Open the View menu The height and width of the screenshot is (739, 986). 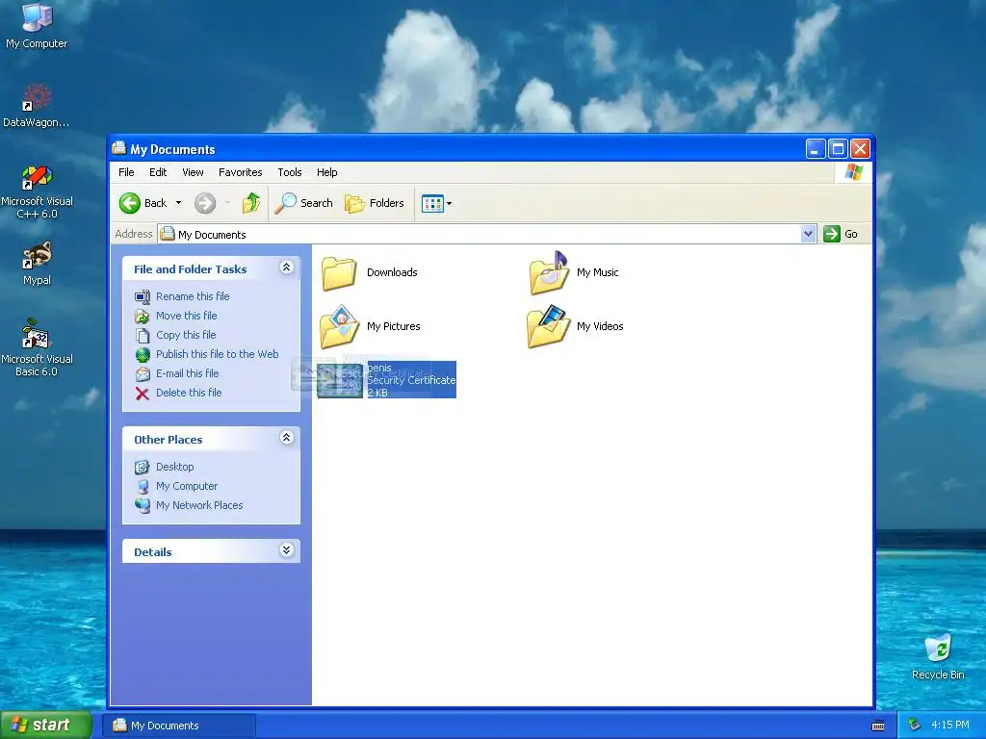click(193, 172)
